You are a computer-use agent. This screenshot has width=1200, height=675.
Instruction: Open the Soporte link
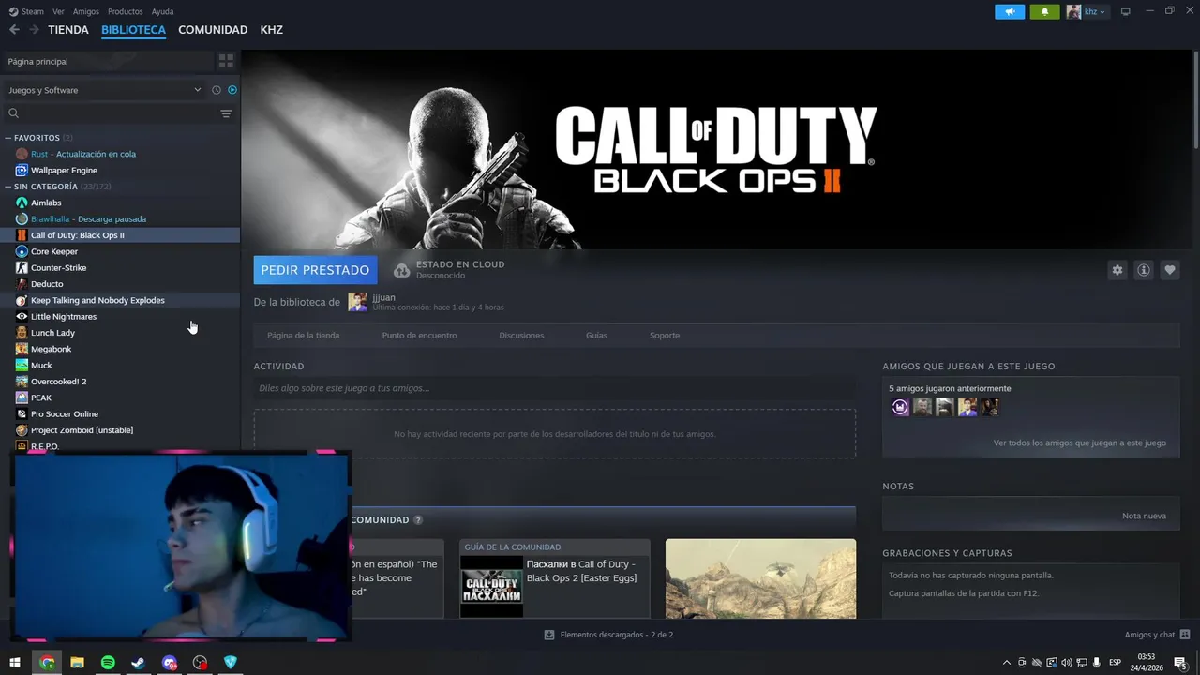pyautogui.click(x=665, y=335)
